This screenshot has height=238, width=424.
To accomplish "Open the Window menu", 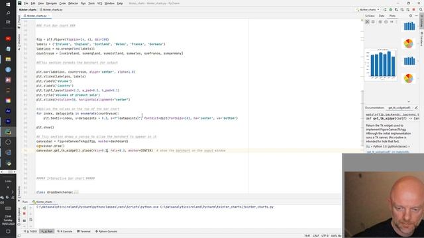I will click(x=109, y=3).
